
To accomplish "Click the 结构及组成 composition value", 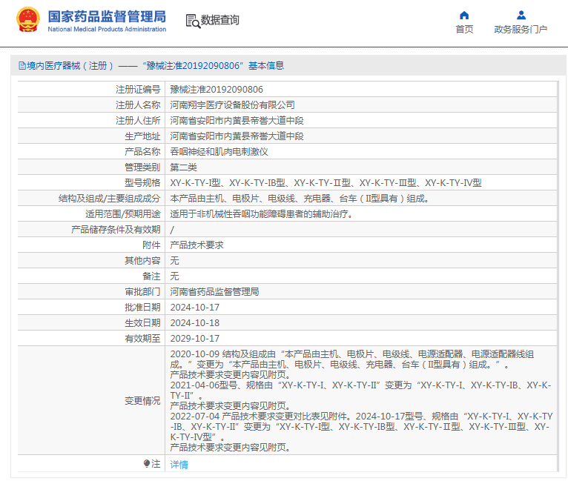I will tap(300, 199).
